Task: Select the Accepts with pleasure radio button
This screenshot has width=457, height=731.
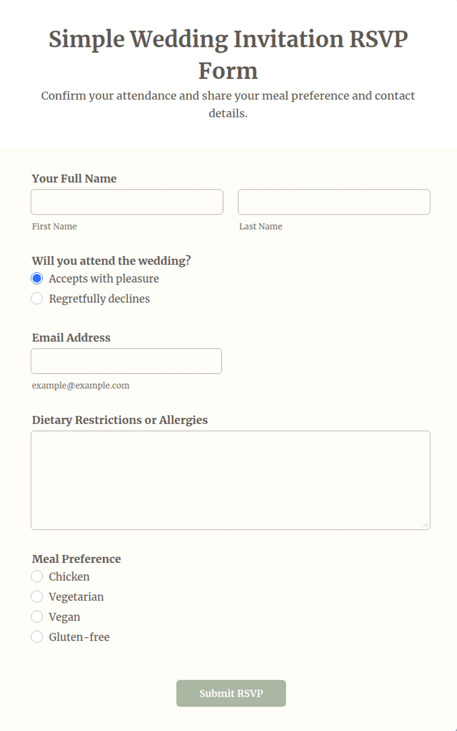Action: coord(37,279)
